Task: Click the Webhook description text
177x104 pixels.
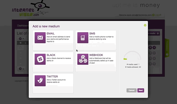Action: [101, 61]
